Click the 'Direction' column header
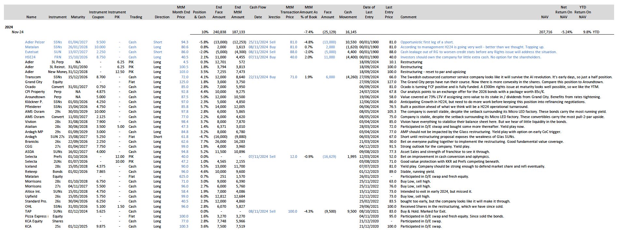This screenshot has height=240, width=618. (x=162, y=17)
